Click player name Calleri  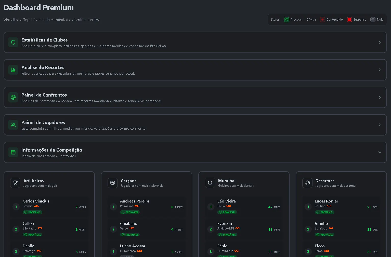click(28, 224)
